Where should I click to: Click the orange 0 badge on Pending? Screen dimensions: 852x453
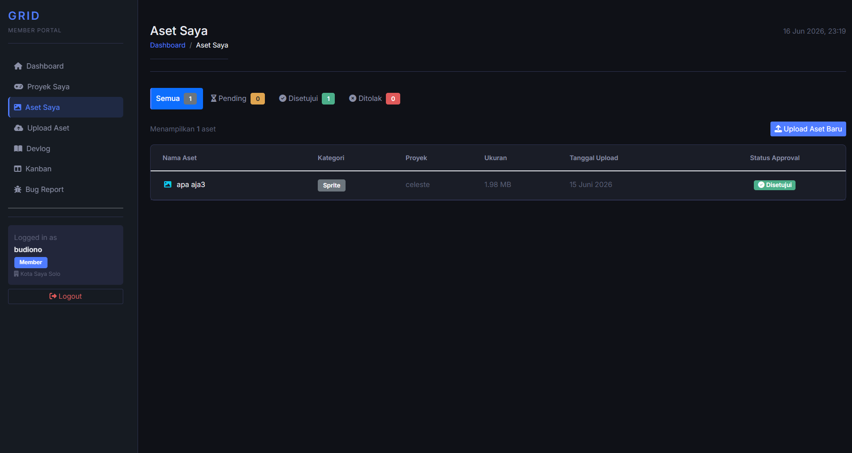pos(258,99)
